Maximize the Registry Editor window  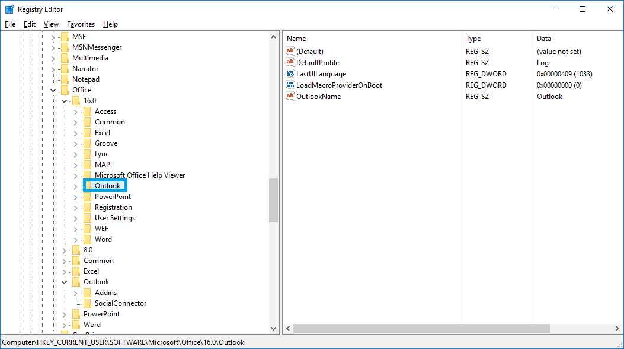pos(583,9)
